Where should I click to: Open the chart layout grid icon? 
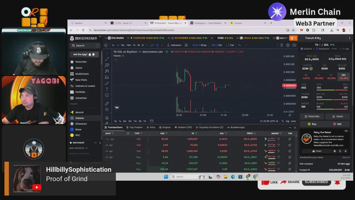coord(186,45)
